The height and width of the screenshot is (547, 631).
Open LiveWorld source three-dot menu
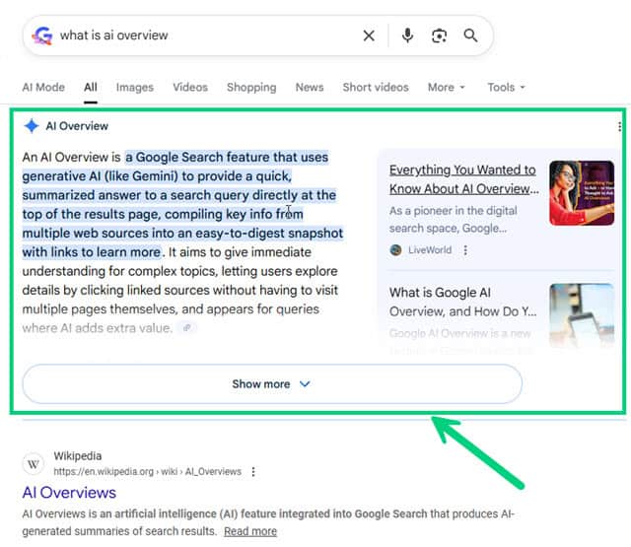465,250
